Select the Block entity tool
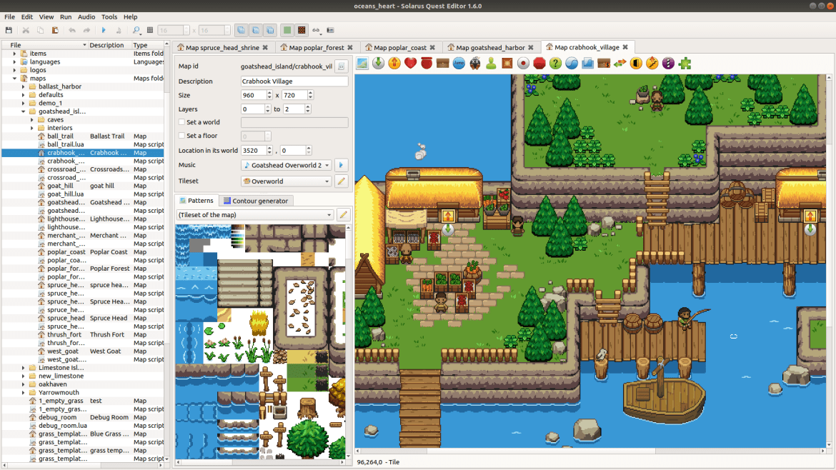The height and width of the screenshot is (470, 836). 507,64
